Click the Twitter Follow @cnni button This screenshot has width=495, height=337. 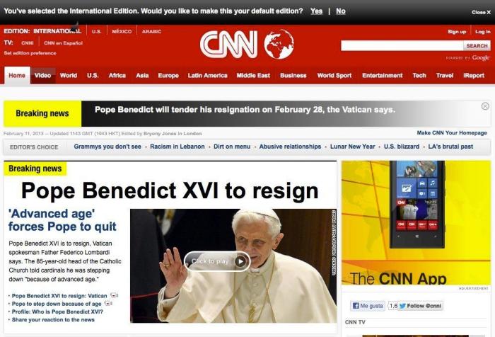[420, 306]
